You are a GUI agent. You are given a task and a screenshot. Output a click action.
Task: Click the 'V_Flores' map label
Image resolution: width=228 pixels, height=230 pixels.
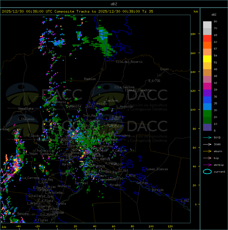pyautogui.click(x=41, y=220)
